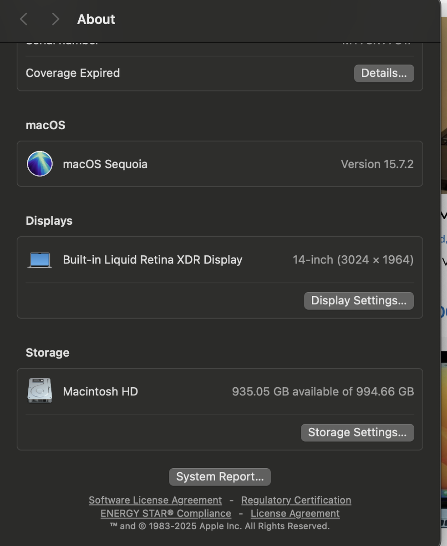This screenshot has width=447, height=546.
Task: Click the Macintosh HD label
Action: tap(100, 392)
